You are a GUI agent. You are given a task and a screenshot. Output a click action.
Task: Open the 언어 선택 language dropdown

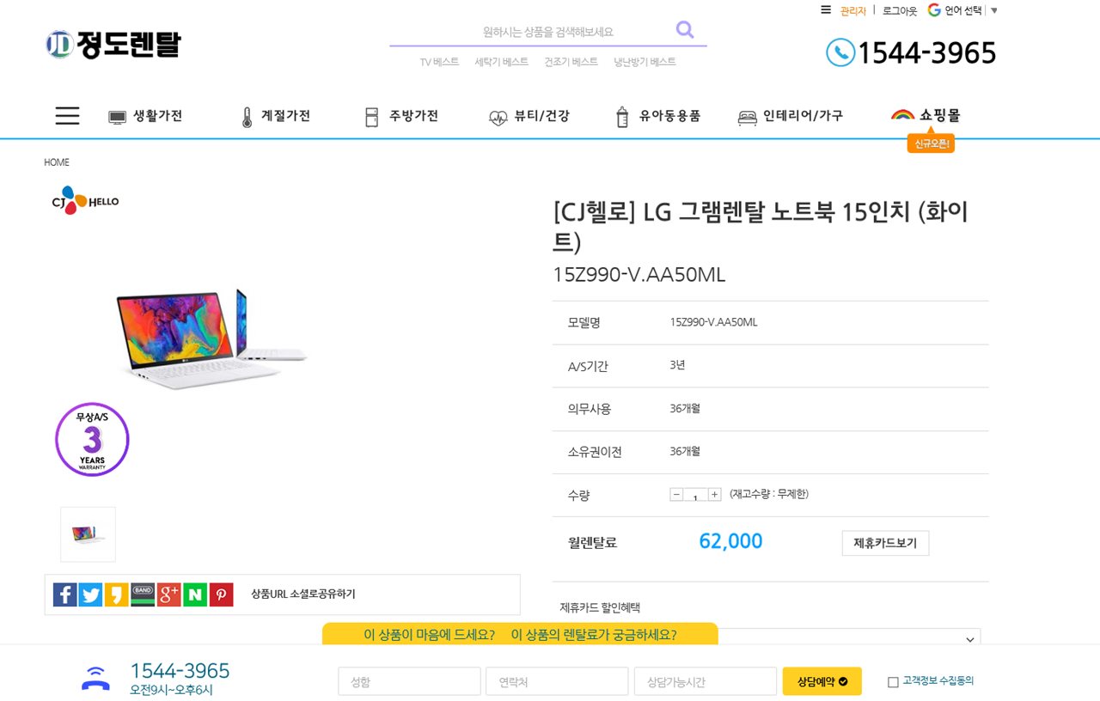(x=962, y=11)
